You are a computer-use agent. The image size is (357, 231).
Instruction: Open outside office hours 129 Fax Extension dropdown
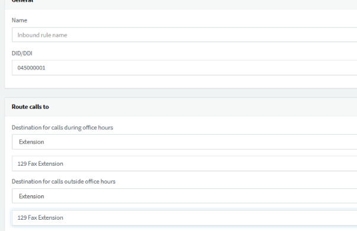[x=184, y=218]
